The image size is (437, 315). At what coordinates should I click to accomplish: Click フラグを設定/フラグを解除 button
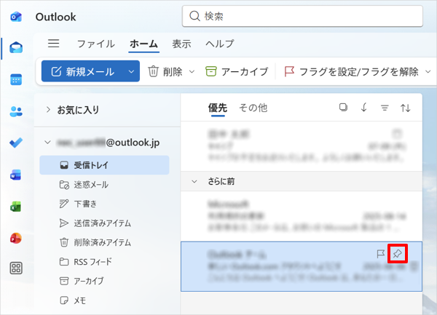(x=351, y=71)
